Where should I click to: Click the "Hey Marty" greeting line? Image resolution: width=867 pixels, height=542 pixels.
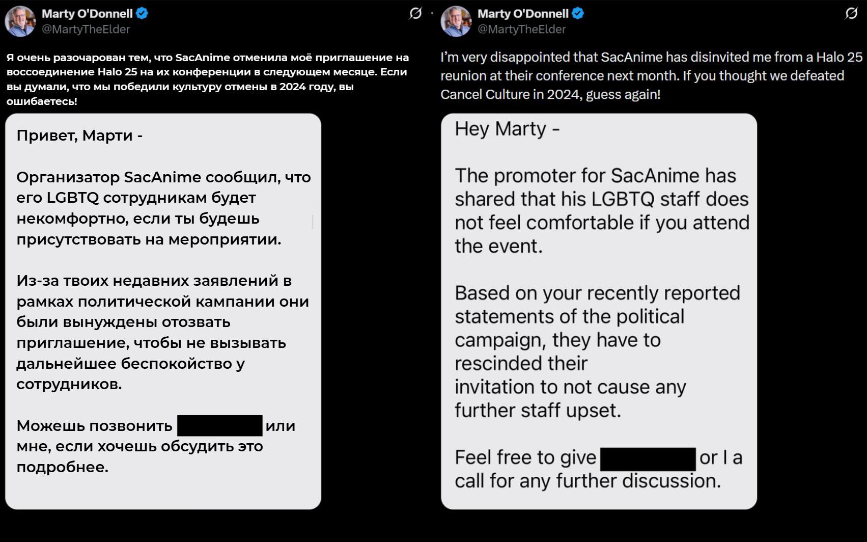click(x=507, y=129)
